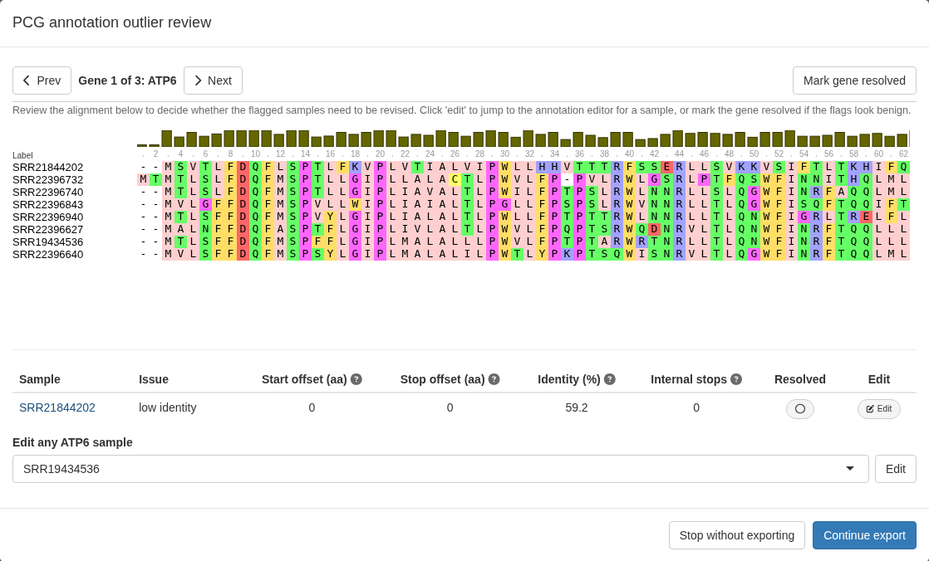Click the 'PCG annotation outlier review' title
This screenshot has width=929, height=561.
coord(112,22)
